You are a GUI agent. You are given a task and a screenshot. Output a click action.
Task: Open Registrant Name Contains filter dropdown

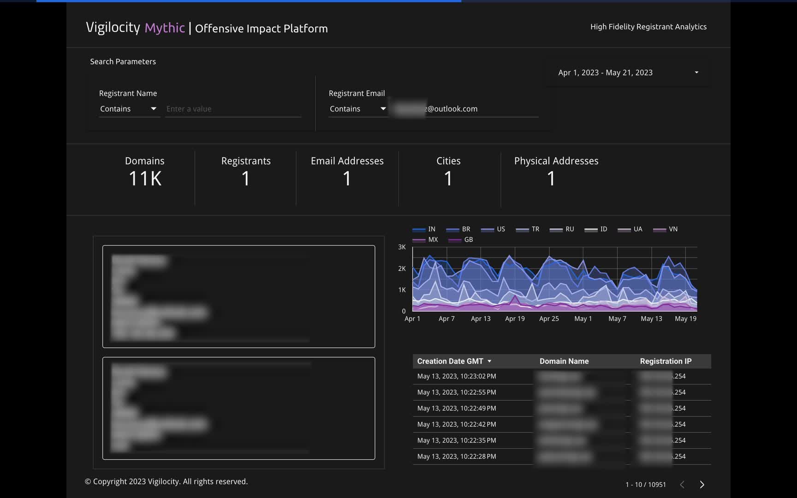129,109
